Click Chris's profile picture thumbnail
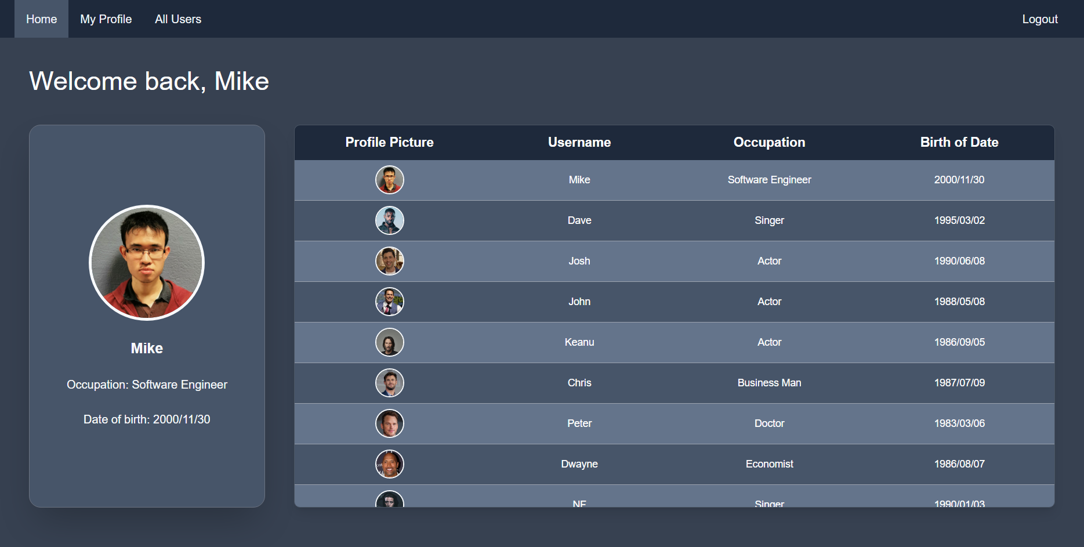Viewport: 1084px width, 547px height. pos(390,383)
